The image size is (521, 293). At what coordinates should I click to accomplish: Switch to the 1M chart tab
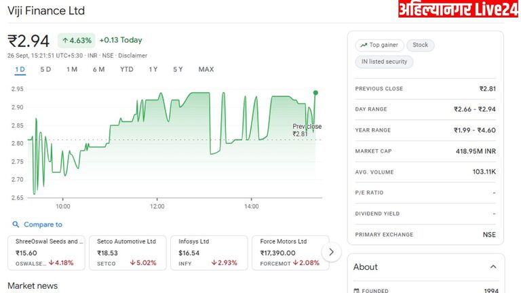pyautogui.click(x=71, y=69)
